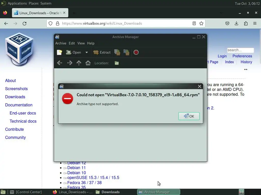Open the View menu in Archive Manager
The height and width of the screenshot is (195, 261).
81,43
